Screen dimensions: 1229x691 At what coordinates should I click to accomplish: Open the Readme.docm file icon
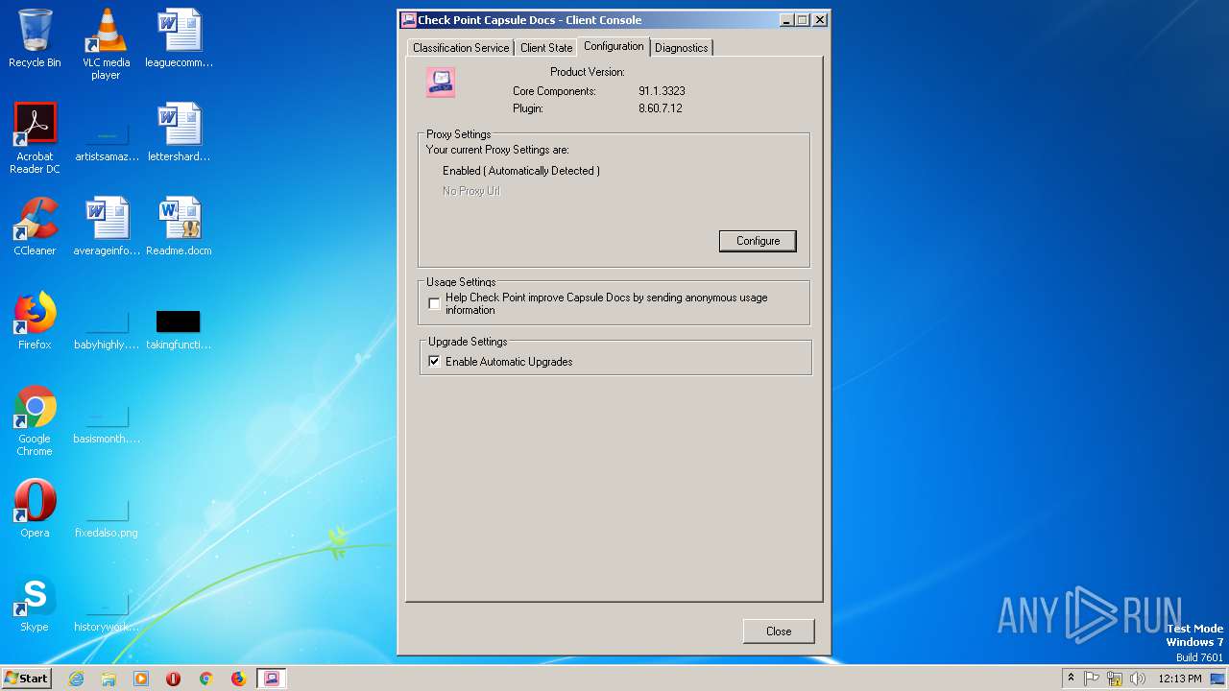pos(179,227)
